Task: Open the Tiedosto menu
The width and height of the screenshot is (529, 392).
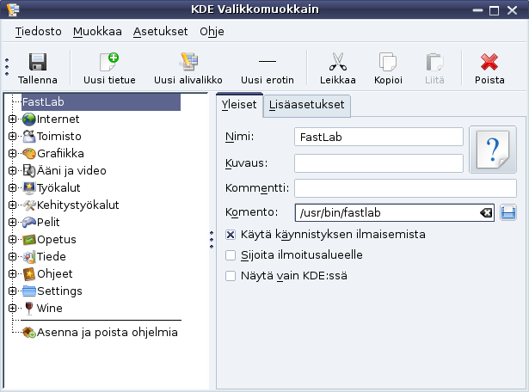Action: [x=38, y=31]
